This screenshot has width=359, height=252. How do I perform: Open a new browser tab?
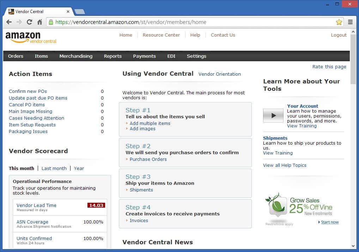(x=80, y=12)
